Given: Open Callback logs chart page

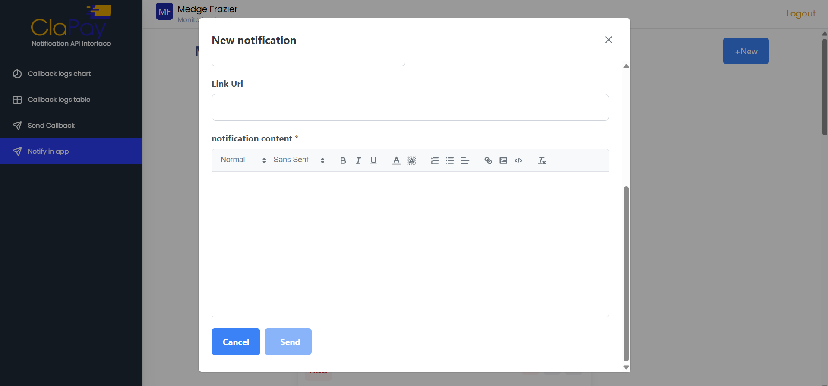Looking at the screenshot, I should click(x=59, y=74).
